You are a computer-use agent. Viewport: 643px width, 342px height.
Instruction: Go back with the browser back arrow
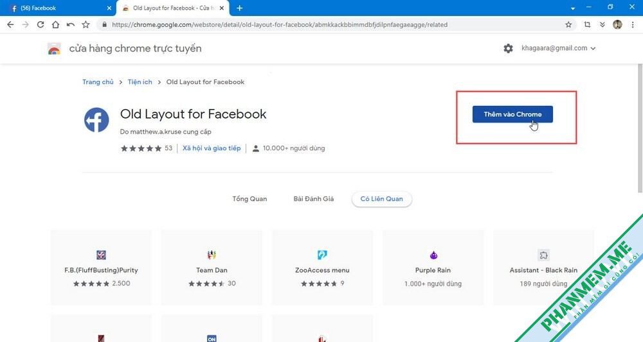point(10,24)
